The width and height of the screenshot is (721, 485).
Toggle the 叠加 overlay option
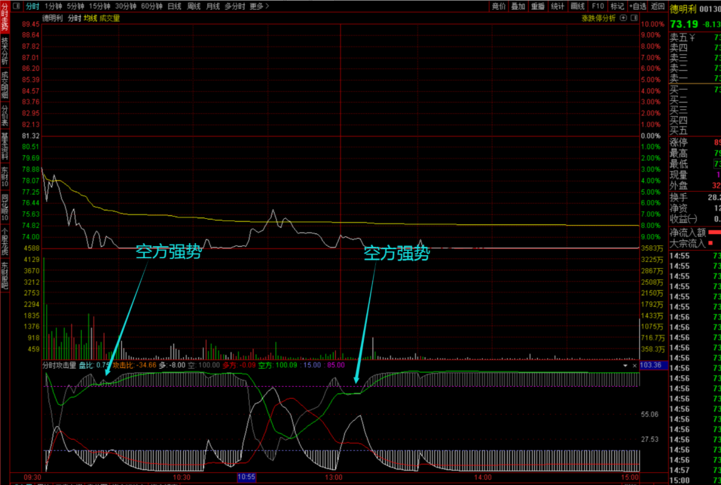pyautogui.click(x=518, y=6)
